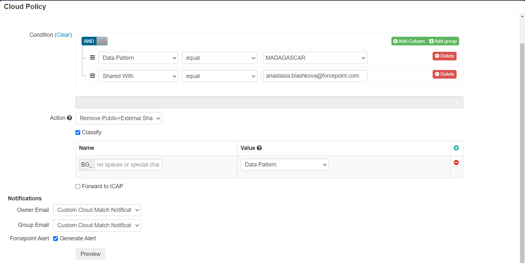525x263 pixels.
Task: Click the drag handle on Shared With row
Action: click(x=92, y=76)
